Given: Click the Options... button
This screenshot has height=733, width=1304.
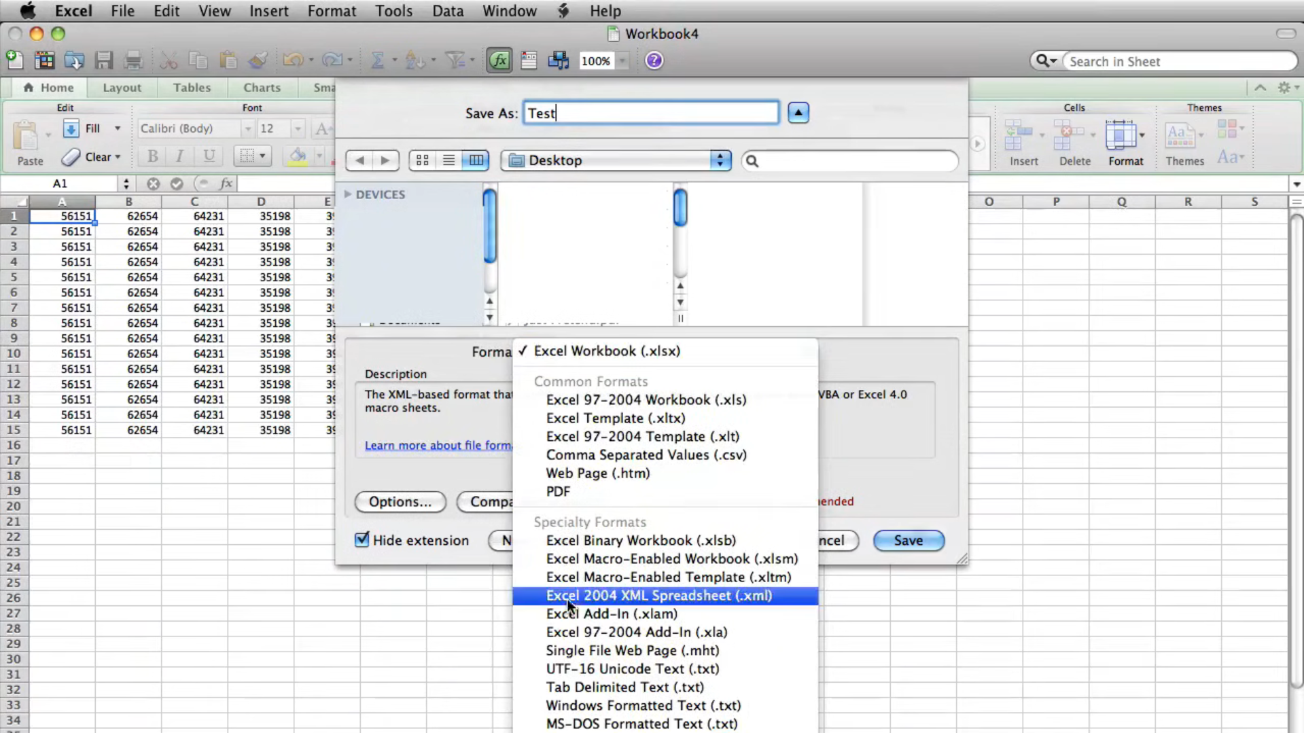Looking at the screenshot, I should point(400,502).
